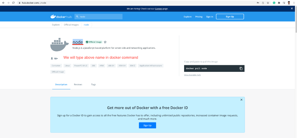Share this page via browser
Screen dimensions: 297x138
263,3
